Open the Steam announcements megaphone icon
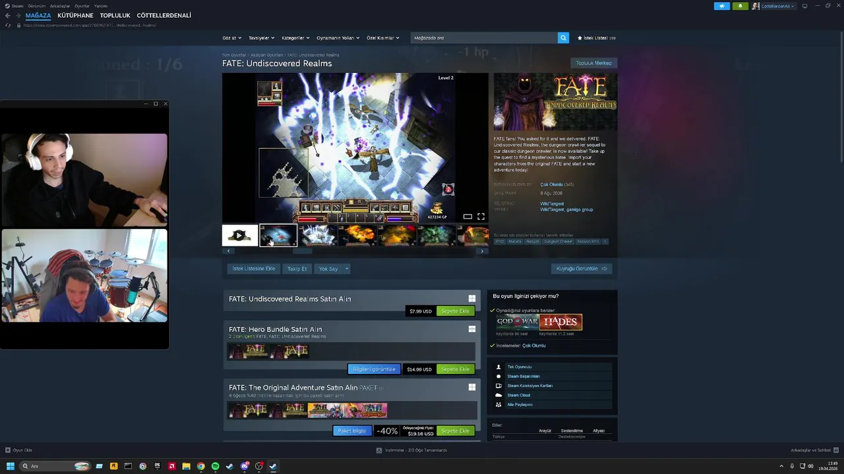Image resolution: width=844 pixels, height=474 pixels. pyautogui.click(x=721, y=6)
